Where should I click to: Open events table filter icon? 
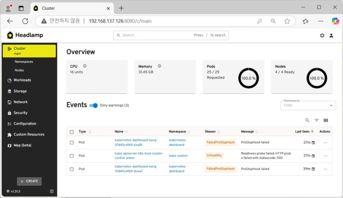pyautogui.click(x=317, y=120)
